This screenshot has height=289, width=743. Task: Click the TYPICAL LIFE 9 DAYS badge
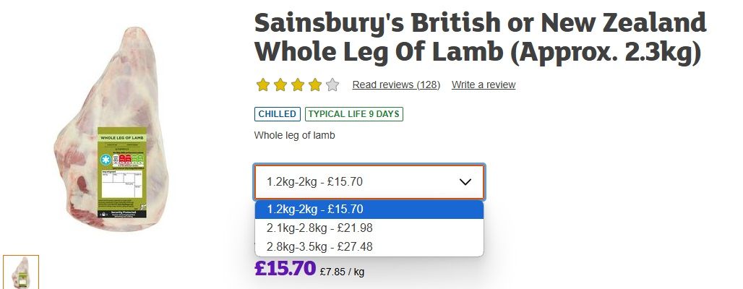click(354, 114)
